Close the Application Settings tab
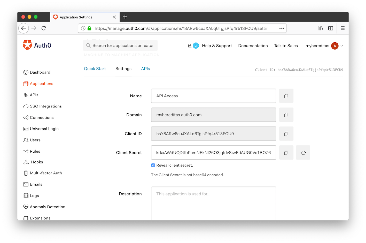Viewport: 366px width, 243px height. 114,17
